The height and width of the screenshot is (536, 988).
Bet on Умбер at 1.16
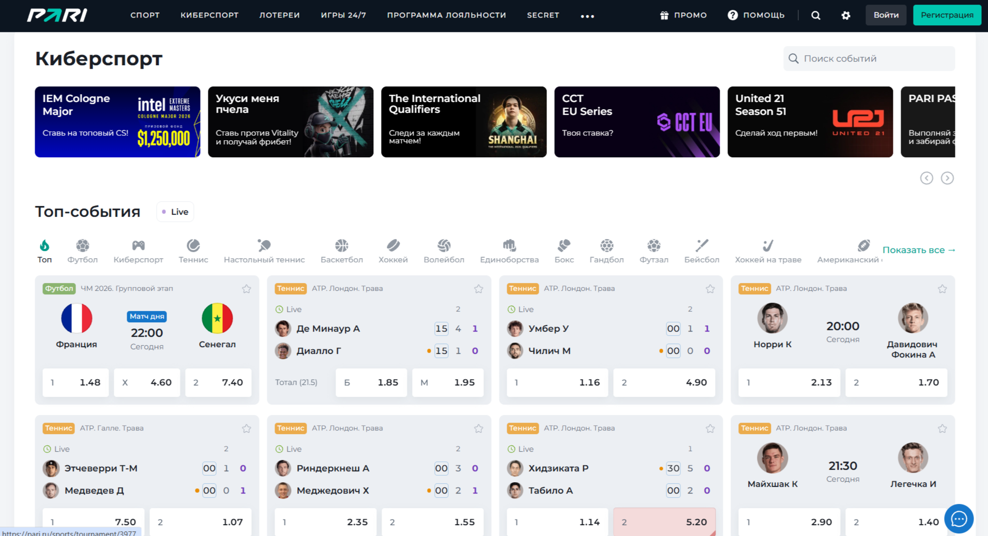pos(557,382)
